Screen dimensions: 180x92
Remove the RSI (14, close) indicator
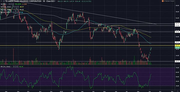coord(17,67)
